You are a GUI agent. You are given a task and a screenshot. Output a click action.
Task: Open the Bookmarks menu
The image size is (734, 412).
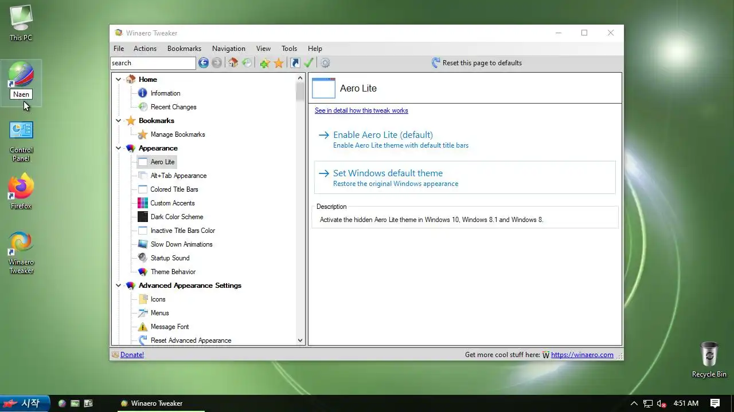(184, 49)
